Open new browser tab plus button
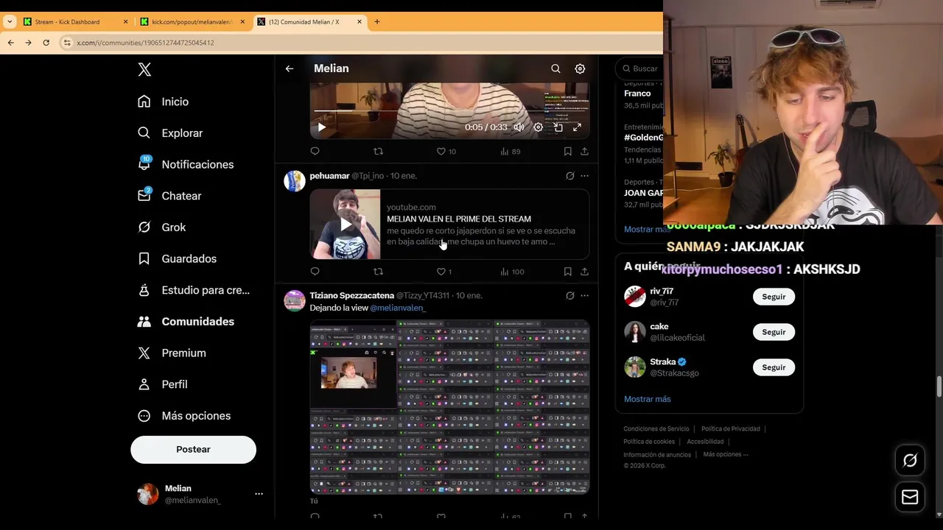 pyautogui.click(x=377, y=22)
